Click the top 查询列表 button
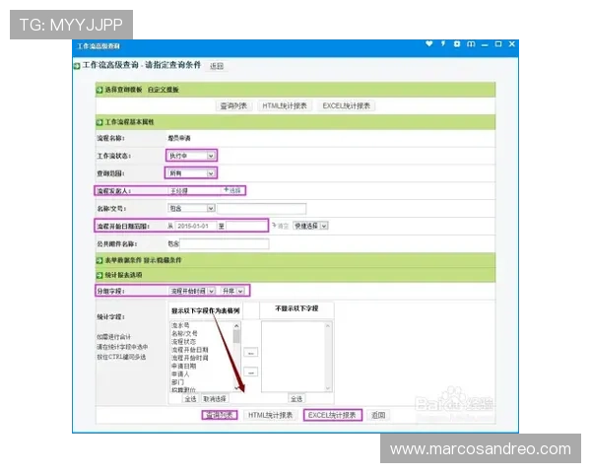591x473 pixels. pos(233,106)
